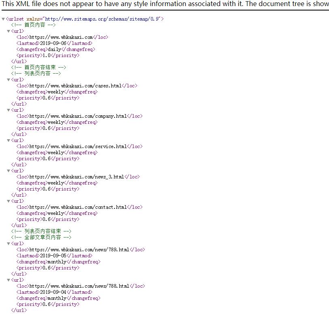Click the company.html loc URL
This screenshot has width=329, height=314.
click(x=78, y=116)
